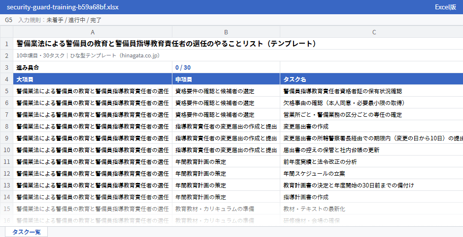Click 年間教育計画の策定 in row 13

[226, 185]
